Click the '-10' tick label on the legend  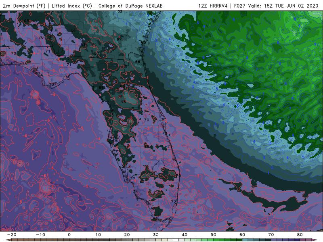[40, 235]
